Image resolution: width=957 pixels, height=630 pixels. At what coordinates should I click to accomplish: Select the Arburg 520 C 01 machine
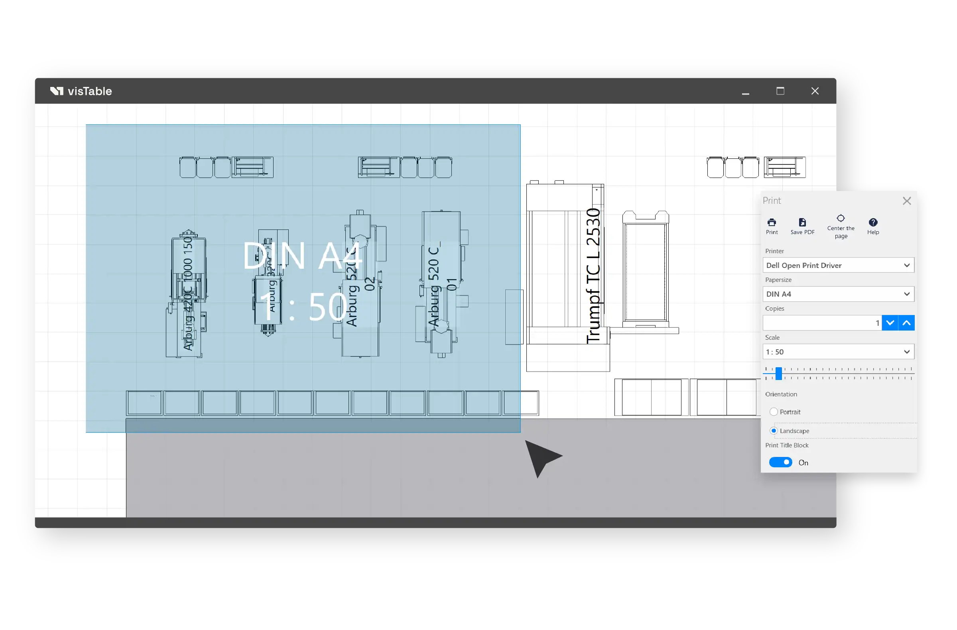click(441, 284)
